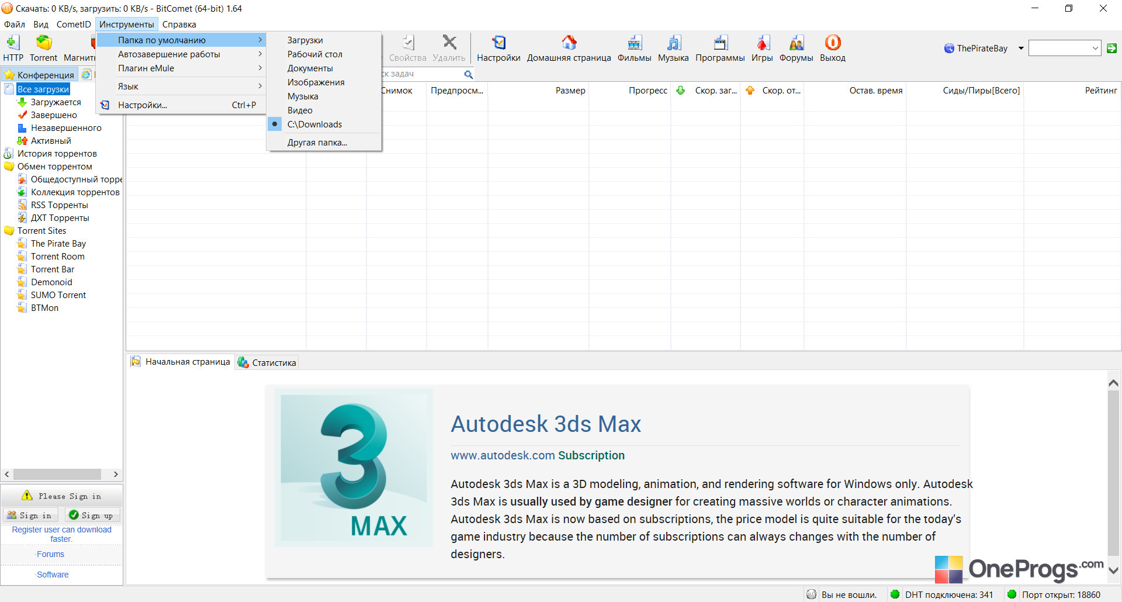The image size is (1122, 602).
Task: Select Завершено filter in the tree
Action: pyautogui.click(x=54, y=115)
